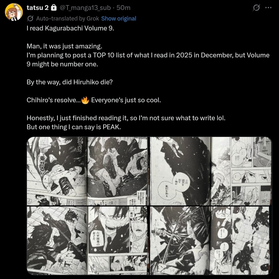
Task: Open the tatsu 2 display name
Action: pos(37,8)
